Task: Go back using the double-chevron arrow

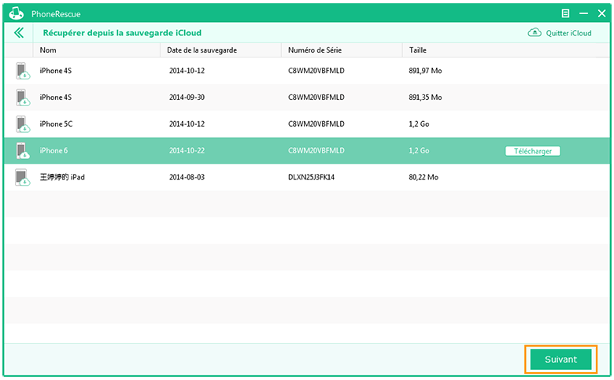Action: coord(19,33)
